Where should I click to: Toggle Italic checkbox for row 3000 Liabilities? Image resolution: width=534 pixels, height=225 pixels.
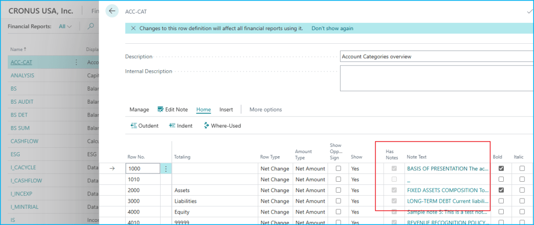tap(522, 201)
